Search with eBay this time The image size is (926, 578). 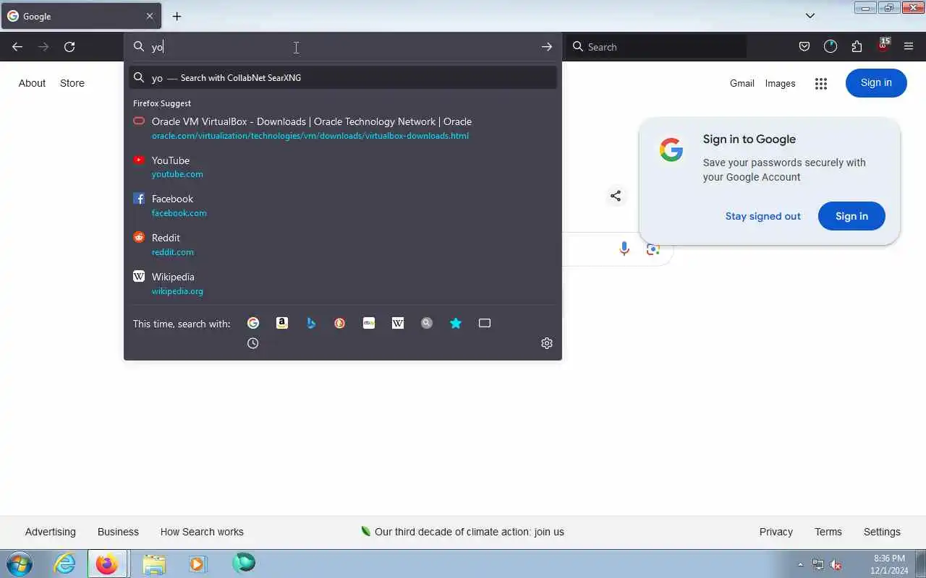tap(369, 323)
